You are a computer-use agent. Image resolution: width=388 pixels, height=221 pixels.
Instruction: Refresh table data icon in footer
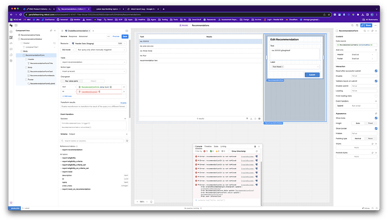click(255, 118)
